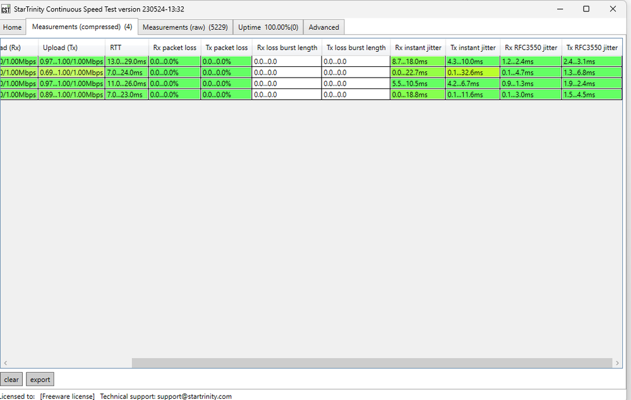This screenshot has height=400, width=631.
Task: Select the RTT cell 13.0...29.0ms
Action: click(127, 61)
